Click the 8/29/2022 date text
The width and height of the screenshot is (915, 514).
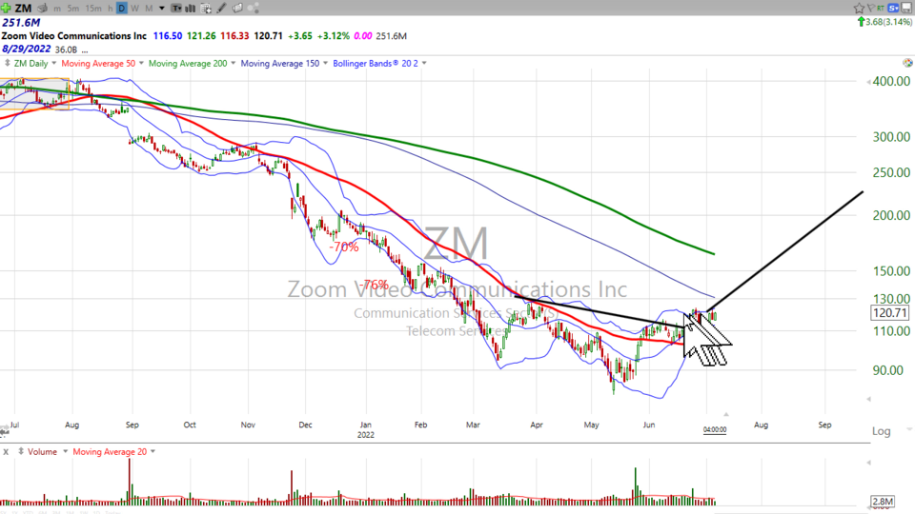tap(27, 49)
